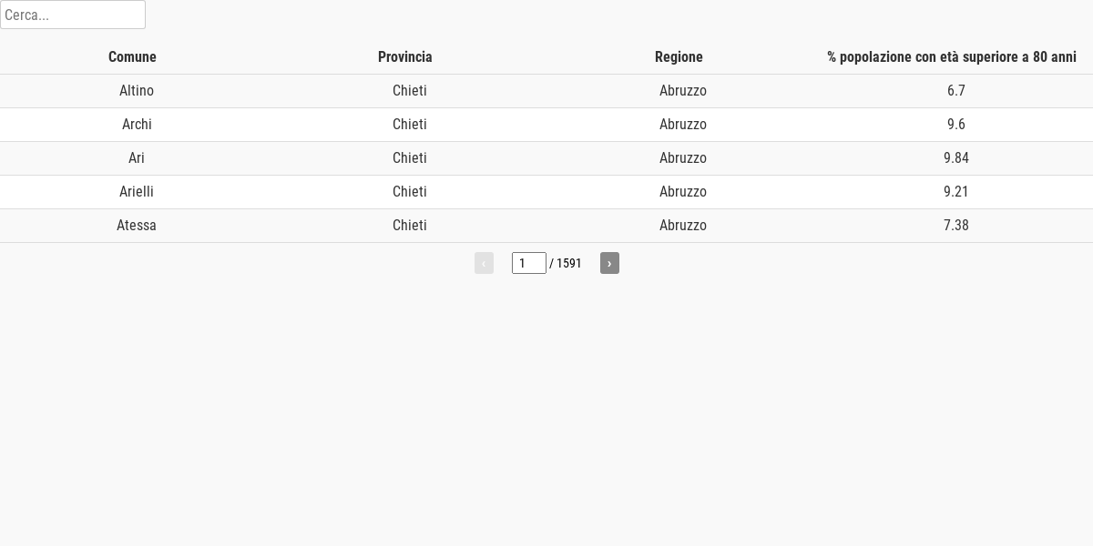Sort by the Regione column header
The width and height of the screenshot is (1093, 546).
[679, 57]
